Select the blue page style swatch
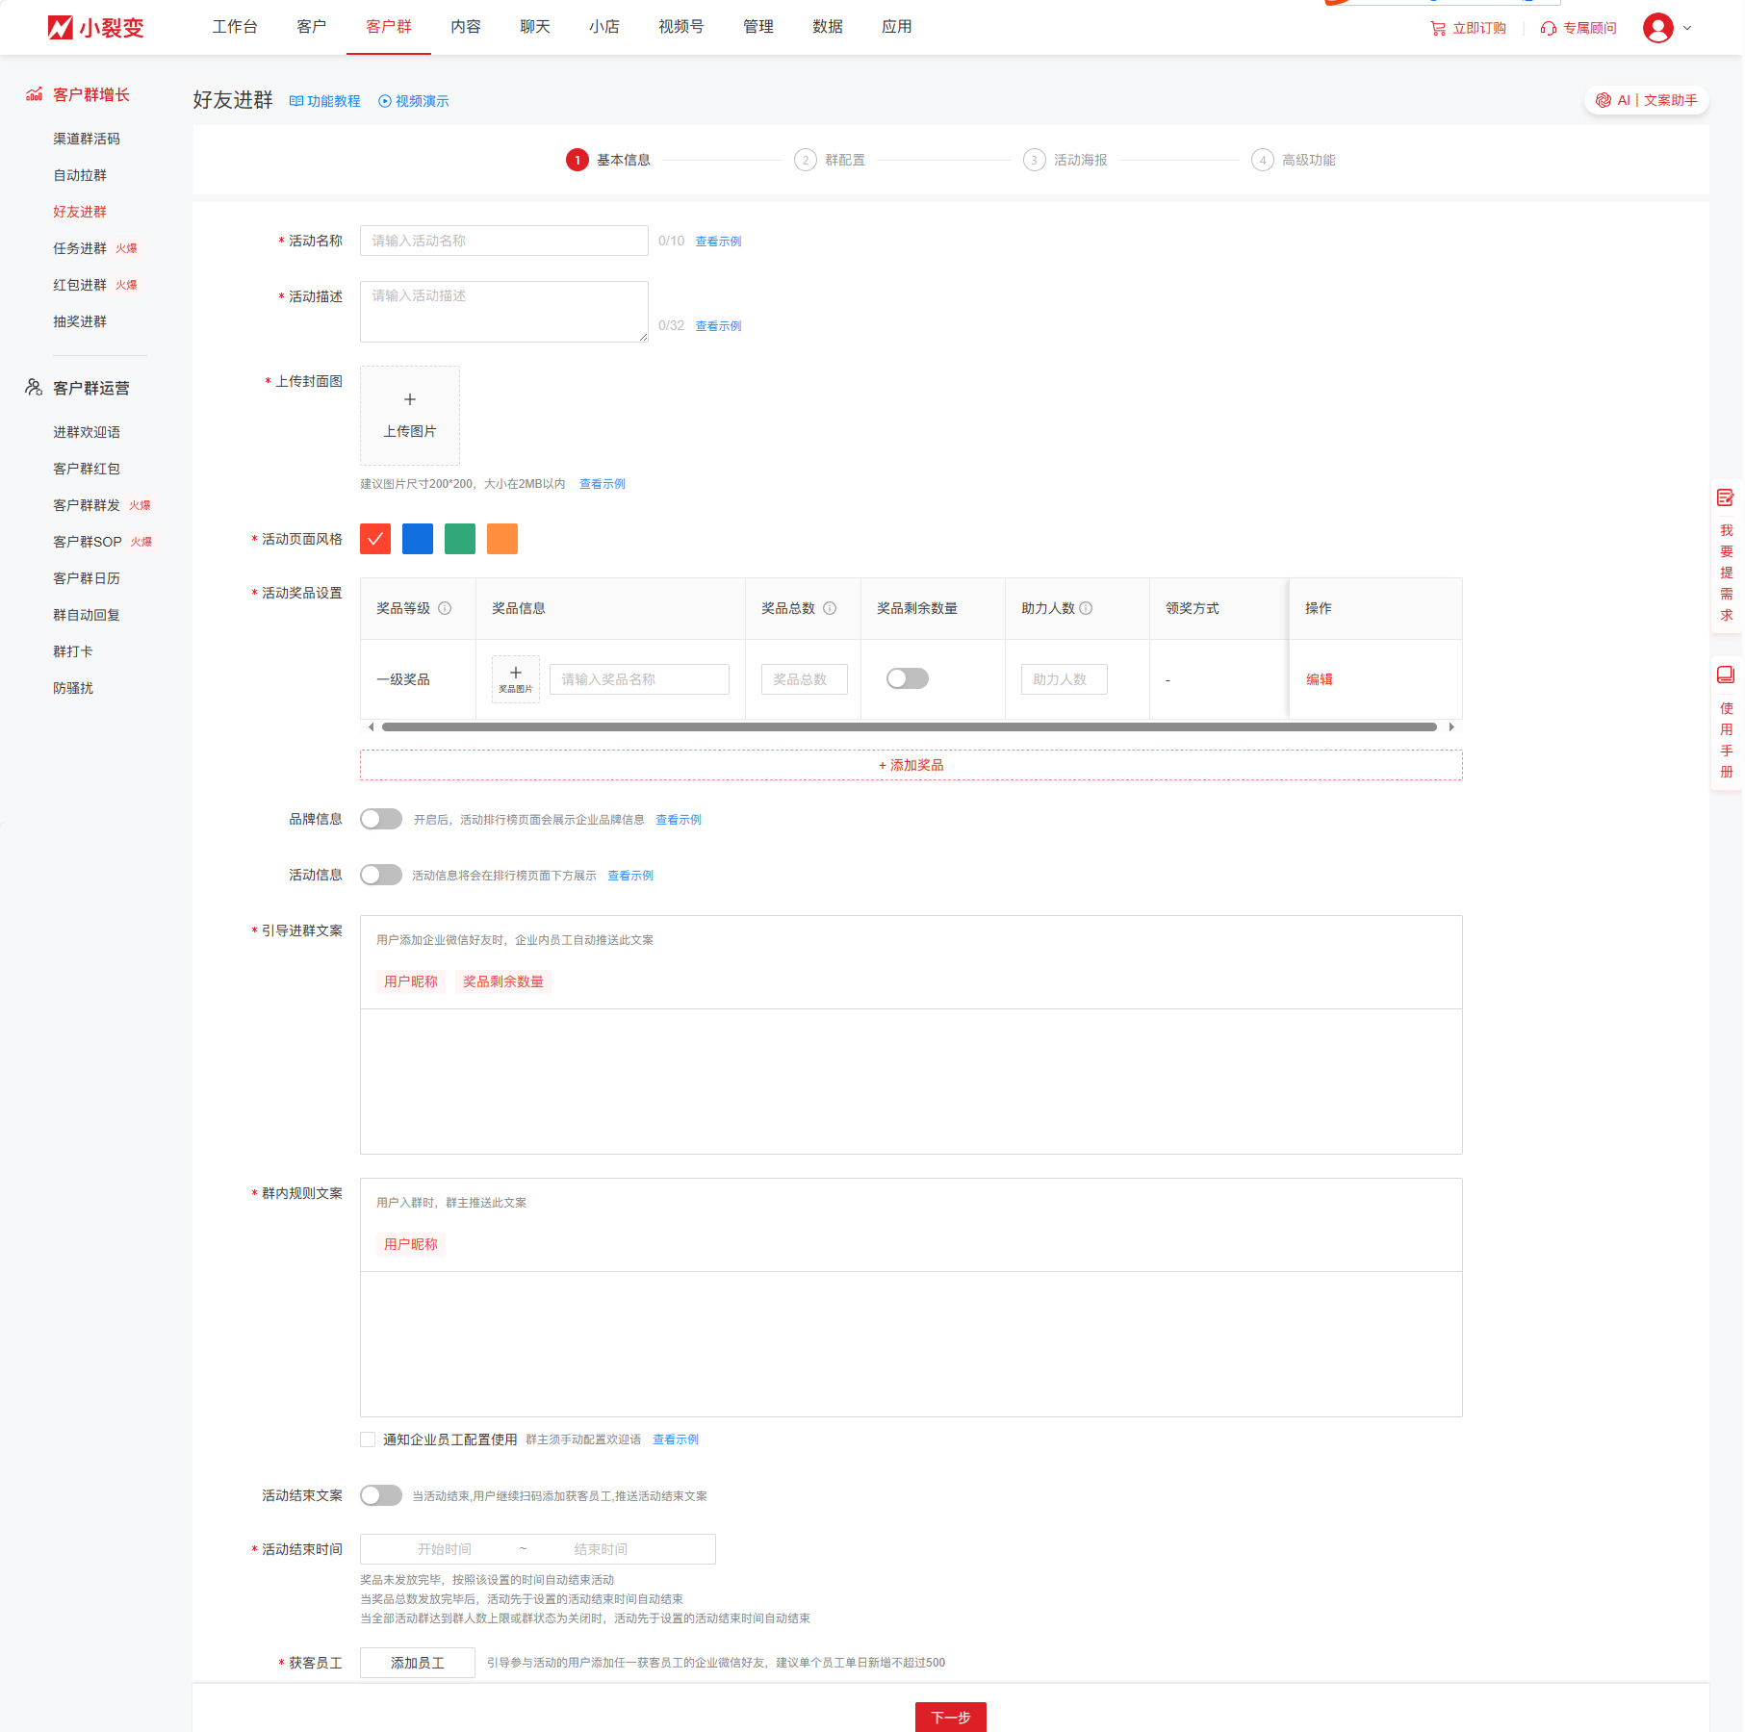Screen dimensions: 1745x1732 417,539
